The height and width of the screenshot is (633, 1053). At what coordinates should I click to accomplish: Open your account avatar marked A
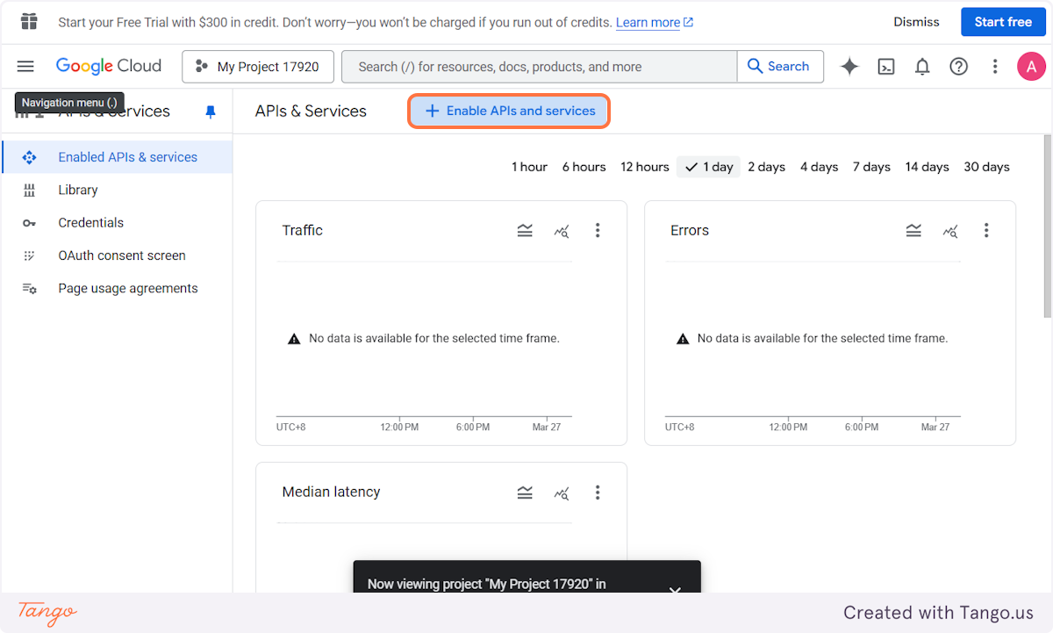coord(1031,66)
